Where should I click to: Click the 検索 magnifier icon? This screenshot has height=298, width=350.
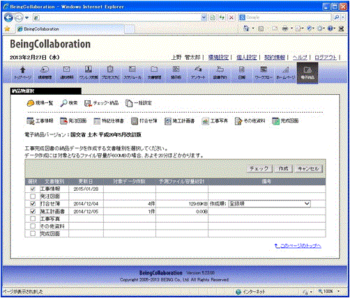(69, 103)
